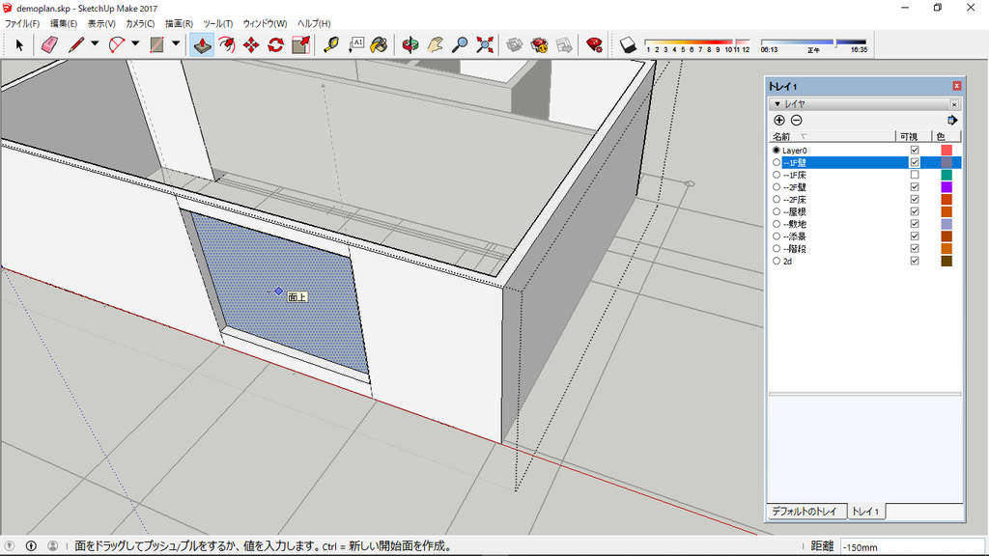Select the arrow Select tool
The width and height of the screenshot is (989, 556).
pyautogui.click(x=19, y=44)
